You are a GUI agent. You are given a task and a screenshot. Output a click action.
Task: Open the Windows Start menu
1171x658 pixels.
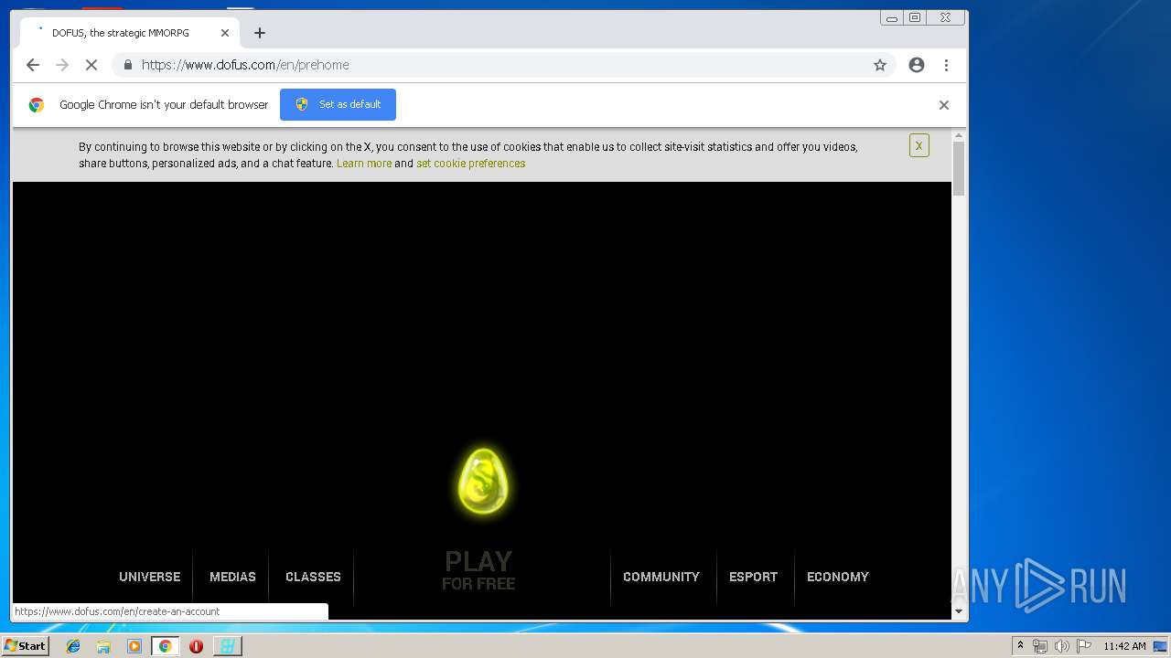tap(25, 646)
